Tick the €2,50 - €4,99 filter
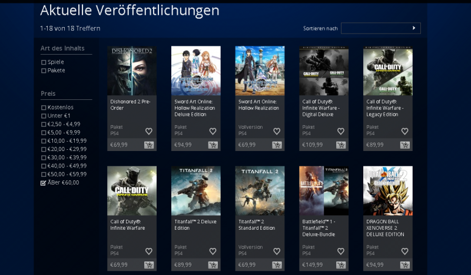Viewport: 471px width, 275px height. 44,125
